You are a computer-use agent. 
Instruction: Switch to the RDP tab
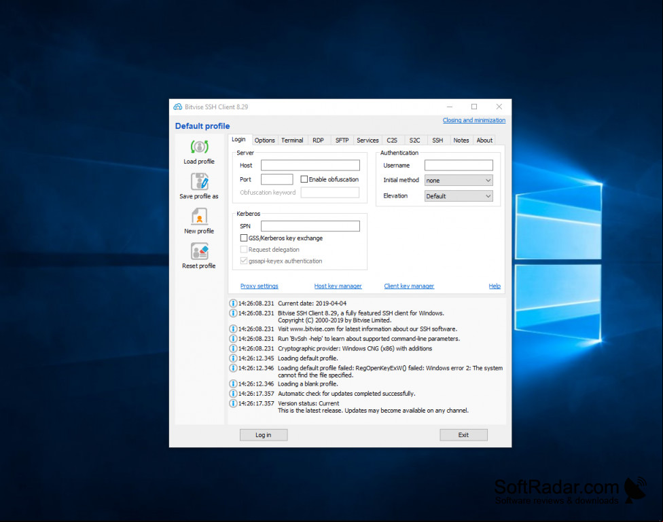(x=319, y=141)
